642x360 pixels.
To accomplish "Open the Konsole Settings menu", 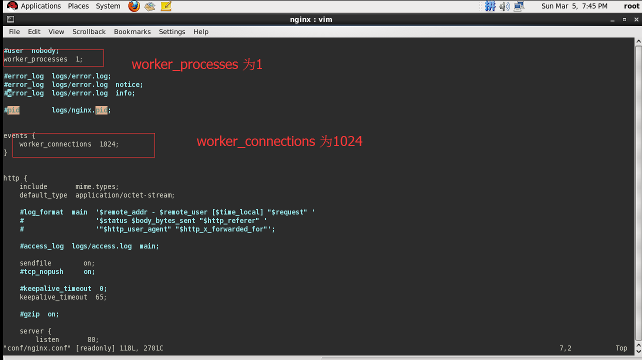I will point(172,31).
